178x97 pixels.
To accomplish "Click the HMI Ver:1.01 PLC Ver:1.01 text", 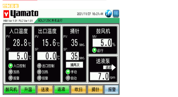I will coord(18,21).
